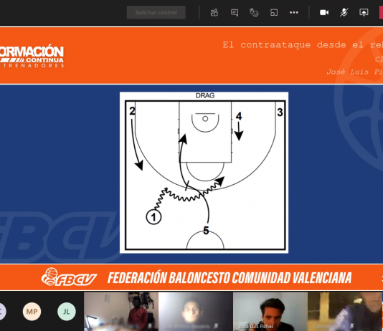The image size is (383, 331).
Task: Toggle the muted microphone
Action: 344,12
